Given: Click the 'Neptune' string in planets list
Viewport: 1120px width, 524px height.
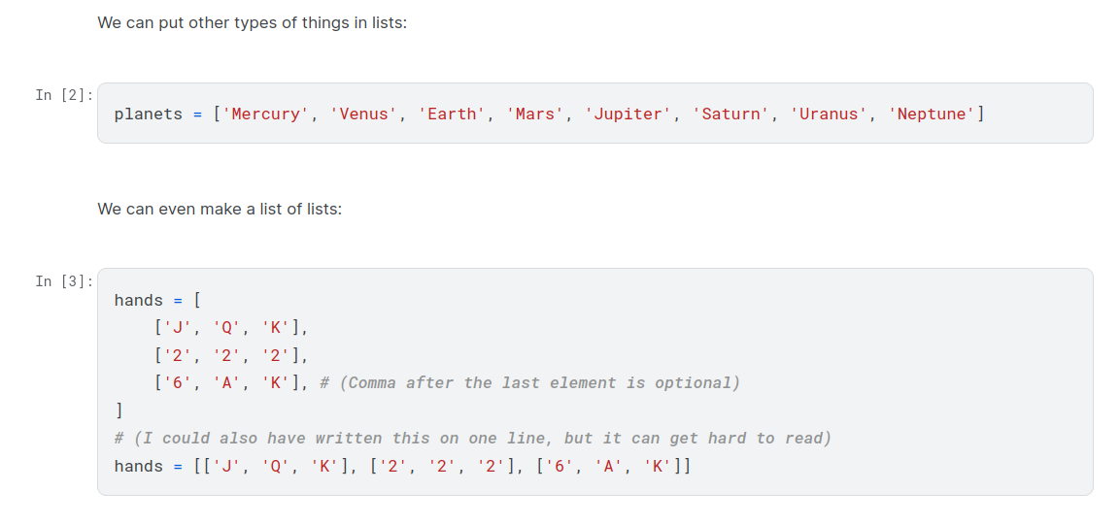Looking at the screenshot, I should click(932, 115).
